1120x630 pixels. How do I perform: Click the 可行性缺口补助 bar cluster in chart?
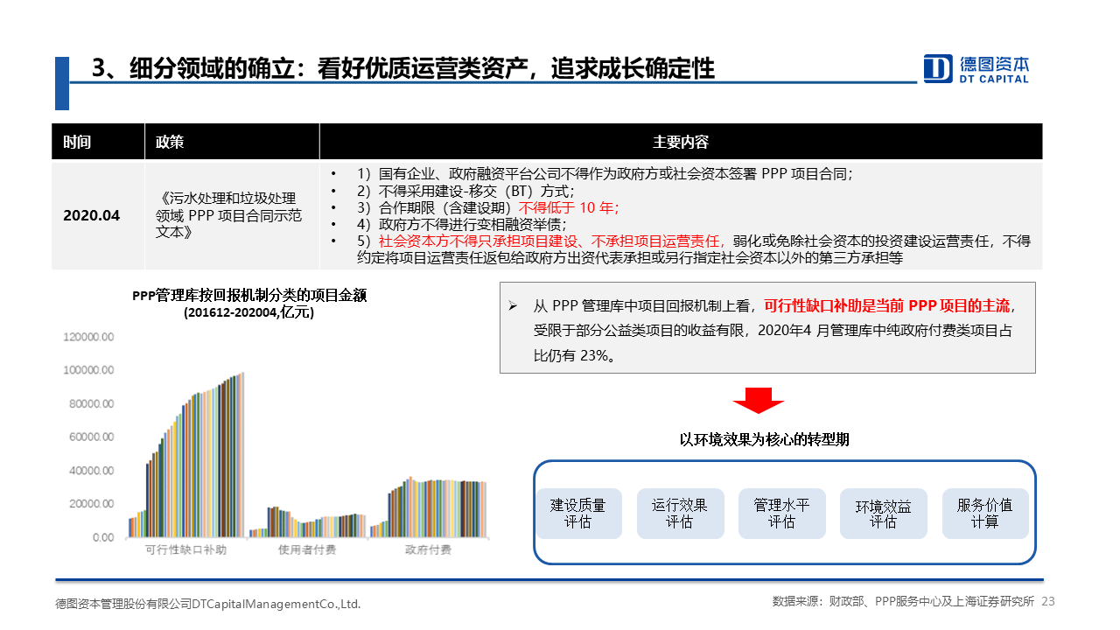click(186, 454)
